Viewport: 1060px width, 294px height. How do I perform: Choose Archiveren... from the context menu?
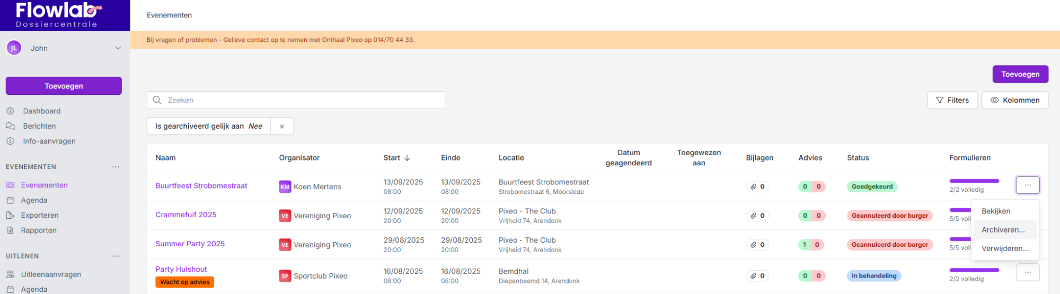pyautogui.click(x=1003, y=230)
